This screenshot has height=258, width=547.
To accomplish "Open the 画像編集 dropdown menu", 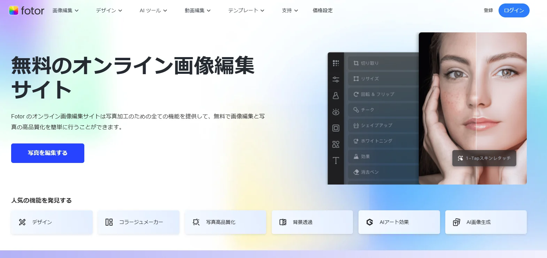I will coord(66,10).
